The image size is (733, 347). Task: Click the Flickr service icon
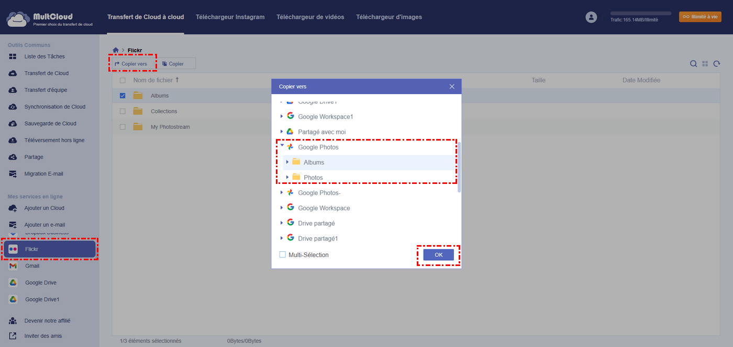click(13, 249)
